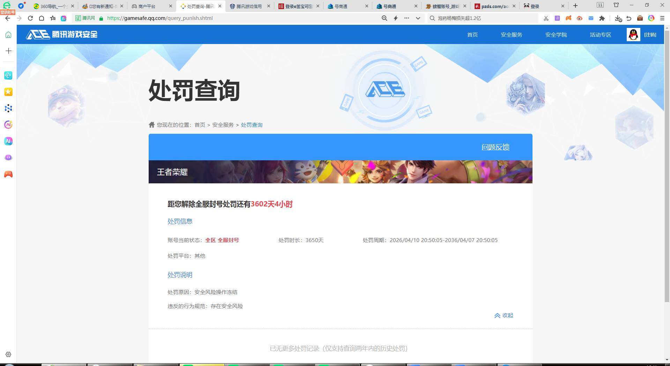
Task: Open the colorful AI assistant toolbar icon
Action: pyautogui.click(x=651, y=18)
